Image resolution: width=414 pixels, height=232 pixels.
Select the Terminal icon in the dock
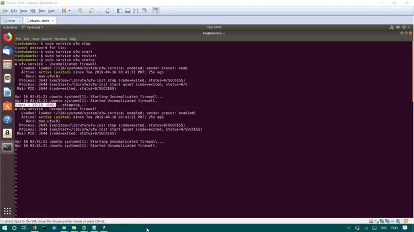point(7,147)
